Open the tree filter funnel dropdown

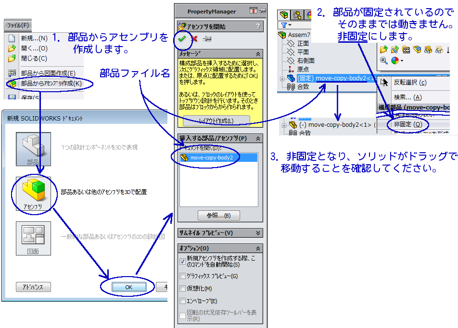(x=286, y=25)
